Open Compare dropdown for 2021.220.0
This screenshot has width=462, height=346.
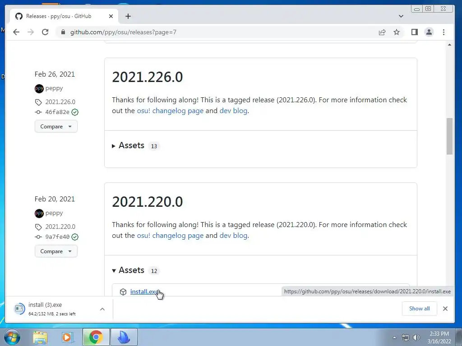tap(56, 251)
